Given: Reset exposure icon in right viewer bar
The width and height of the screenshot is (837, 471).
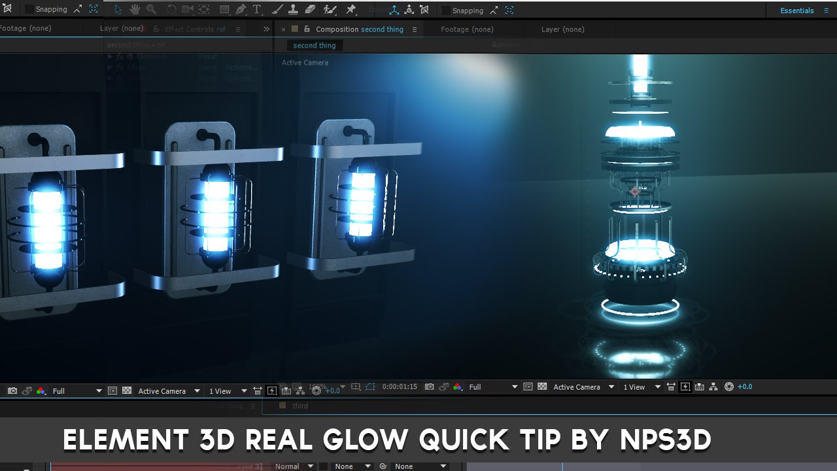Looking at the screenshot, I should [729, 387].
